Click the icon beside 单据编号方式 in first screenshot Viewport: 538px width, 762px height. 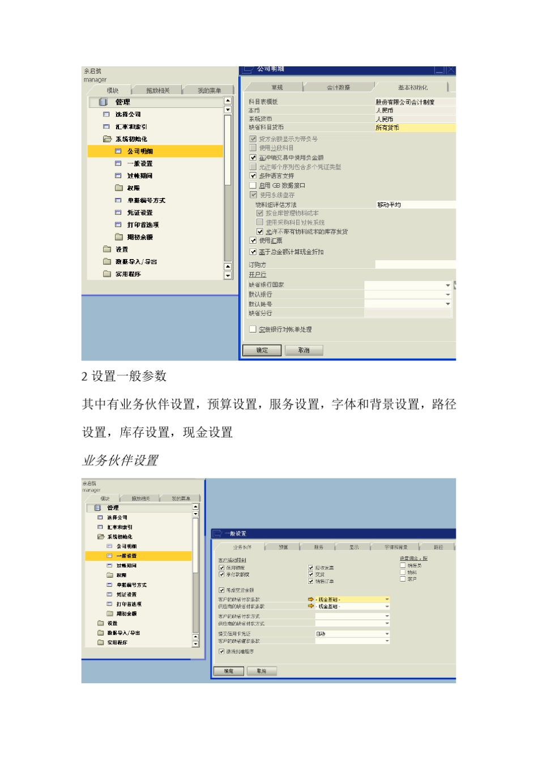[x=118, y=200]
